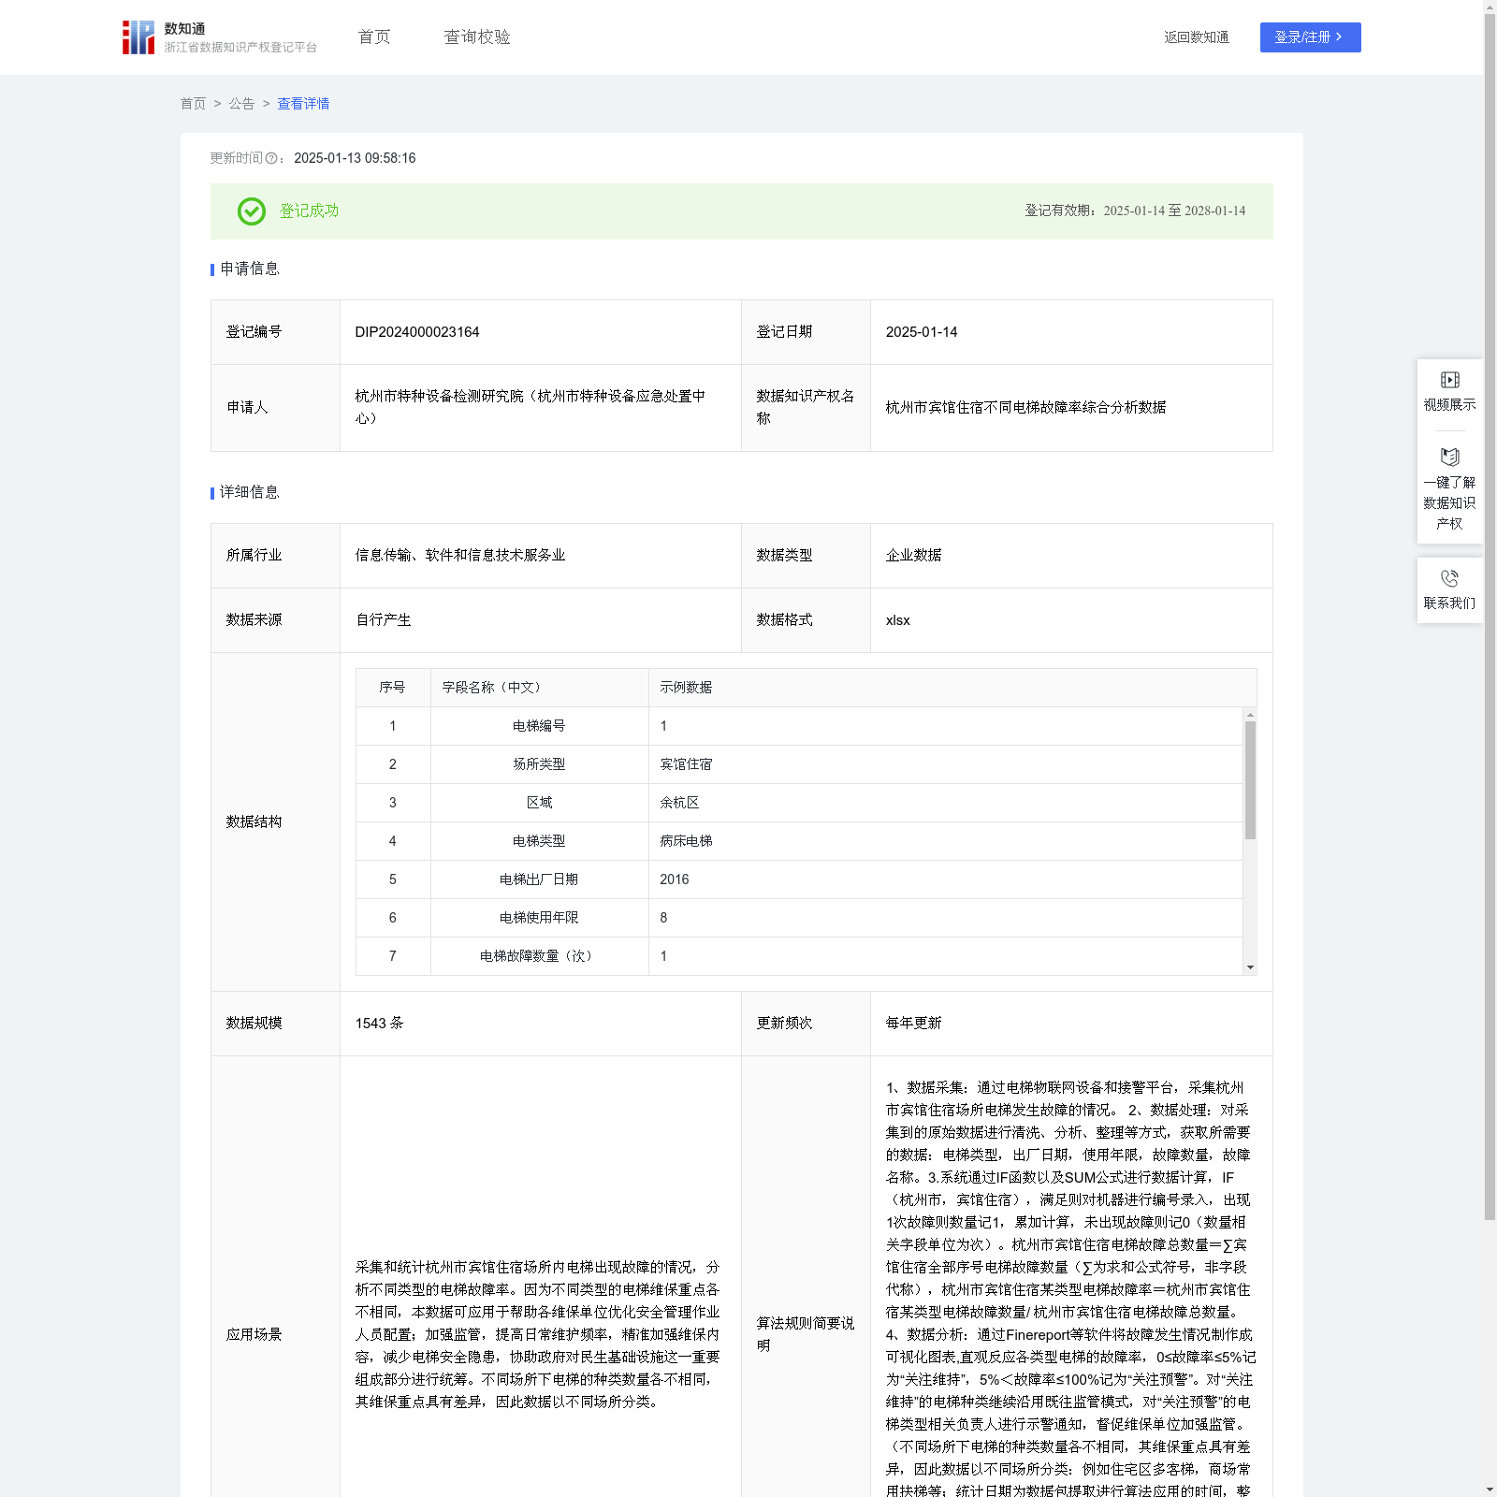Image resolution: width=1497 pixels, height=1497 pixels.
Task: Open the 查询校验 navigation menu
Action: 477,37
